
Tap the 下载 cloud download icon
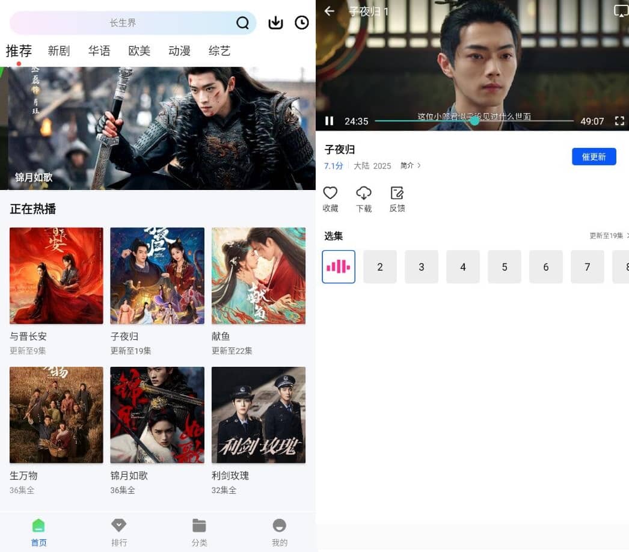(x=364, y=192)
